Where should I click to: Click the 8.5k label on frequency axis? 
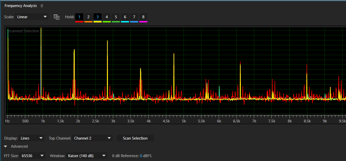(307, 121)
